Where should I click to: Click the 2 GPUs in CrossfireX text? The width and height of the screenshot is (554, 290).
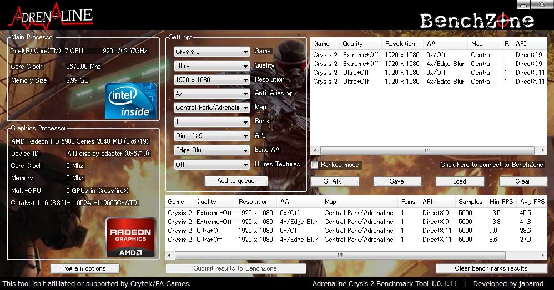tap(97, 191)
